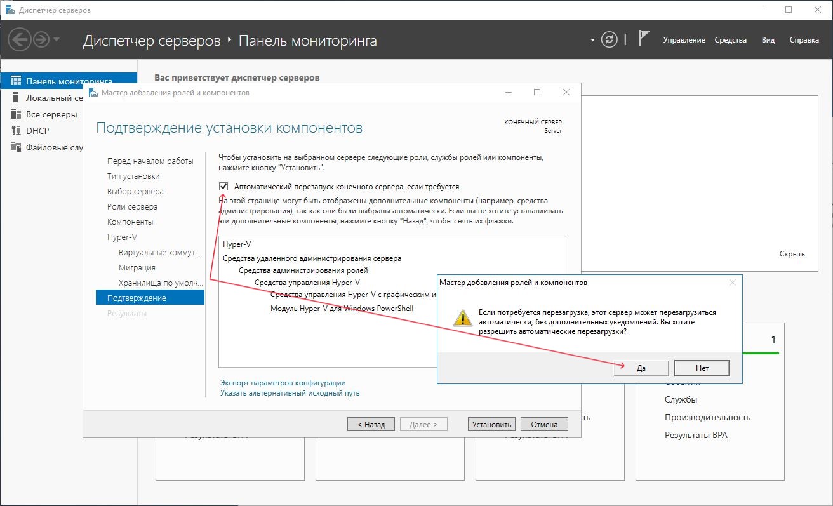833x506 pixels.
Task: Uncheck automatic restart checkbox
Action: coord(223,187)
